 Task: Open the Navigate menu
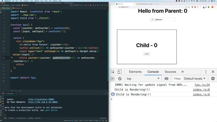(x=26, y=1)
